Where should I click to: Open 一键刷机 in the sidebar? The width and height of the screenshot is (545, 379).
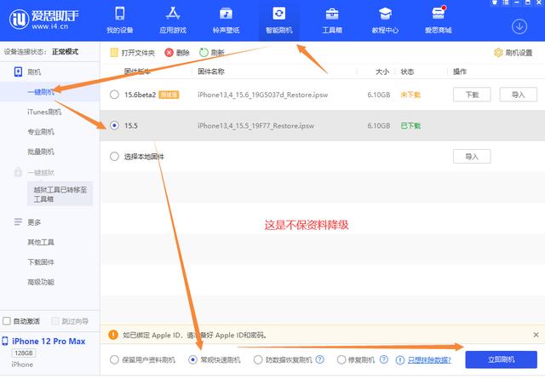(x=41, y=92)
